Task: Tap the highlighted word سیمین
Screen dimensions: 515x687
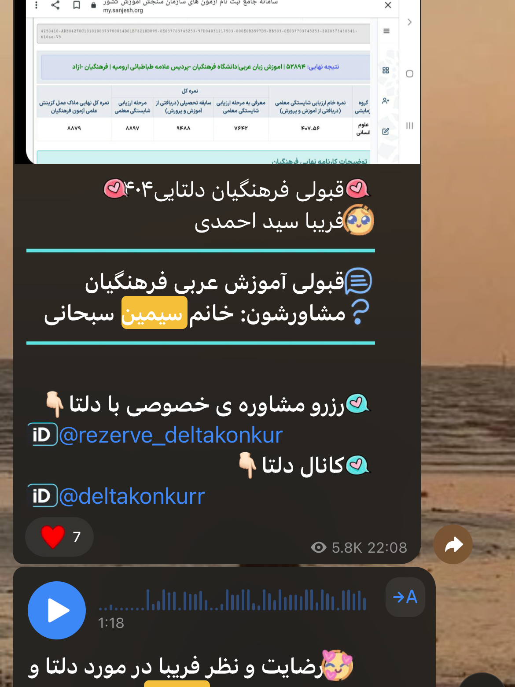Action: click(x=154, y=313)
